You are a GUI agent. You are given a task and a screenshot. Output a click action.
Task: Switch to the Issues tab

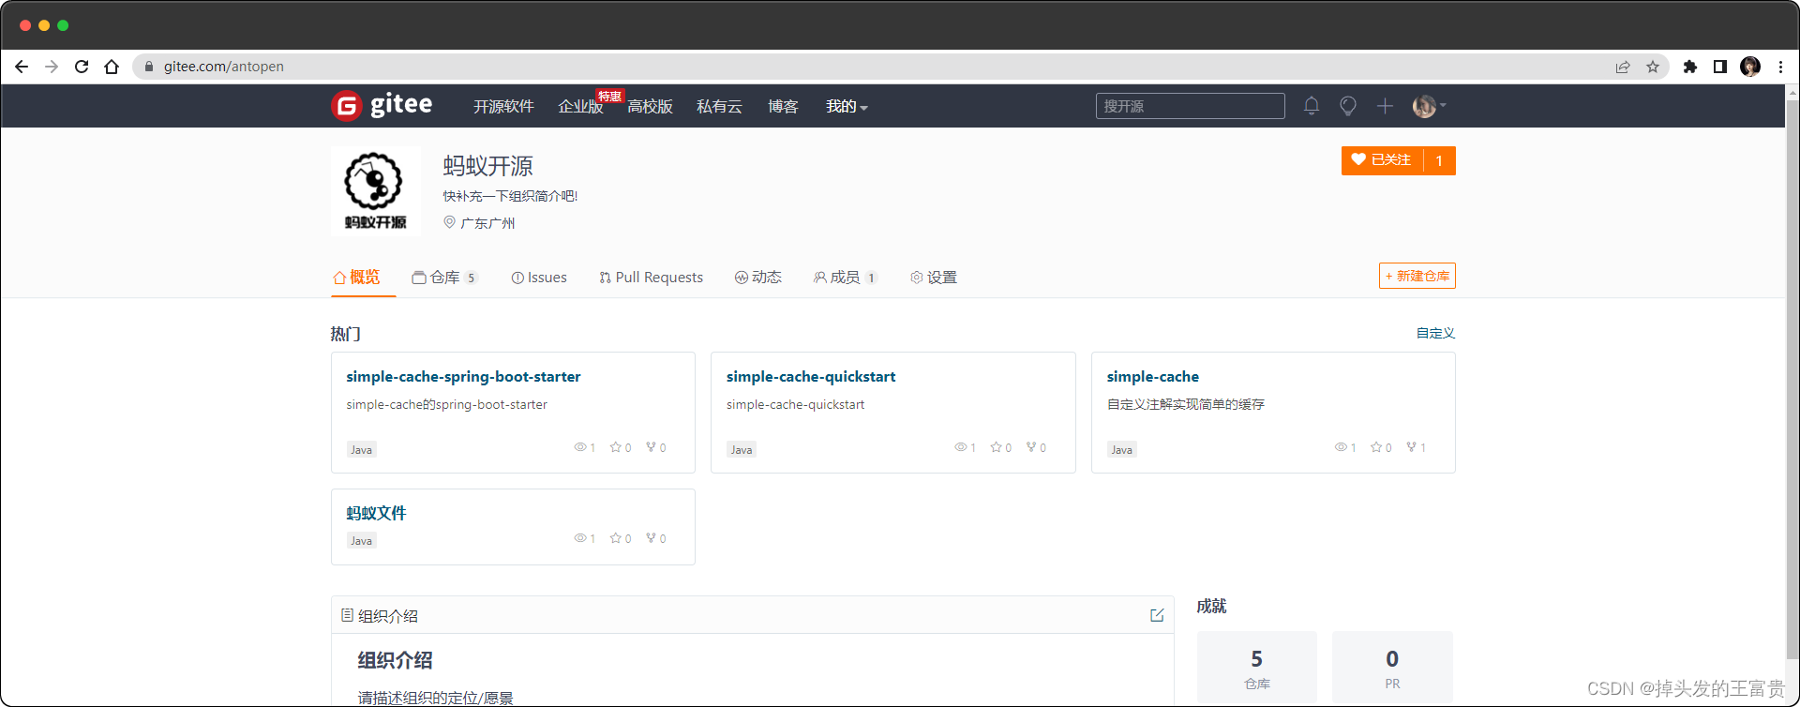pos(539,278)
